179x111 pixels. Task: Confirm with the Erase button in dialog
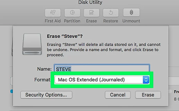click(x=148, y=95)
